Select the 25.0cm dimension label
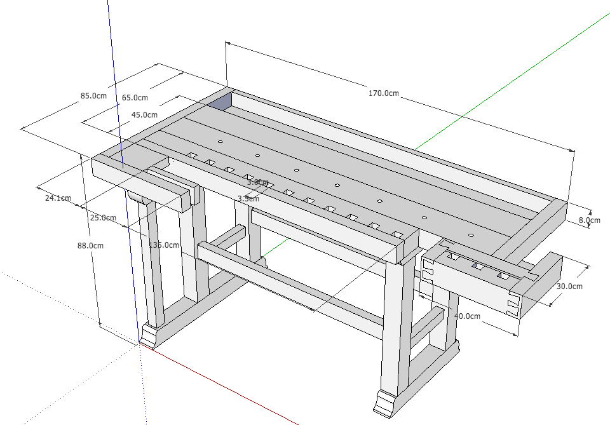Viewport: 610px width, 425px height. click(103, 217)
